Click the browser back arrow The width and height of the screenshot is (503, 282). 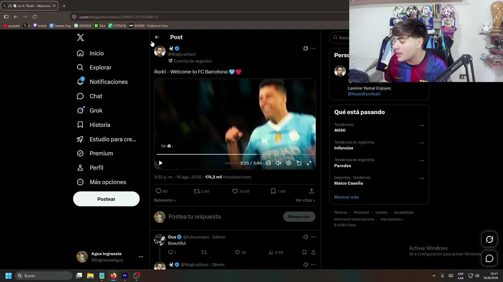tap(16, 17)
